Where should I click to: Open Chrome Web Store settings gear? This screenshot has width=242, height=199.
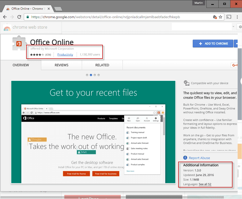[240, 27]
